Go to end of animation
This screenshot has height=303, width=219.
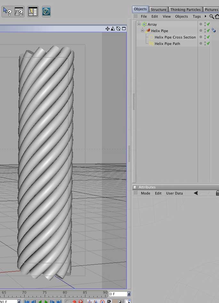[x=59, y=301]
